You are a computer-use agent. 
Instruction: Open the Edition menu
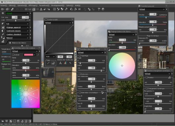tap(12, 6)
